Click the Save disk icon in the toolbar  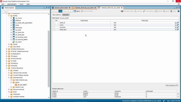tap(75, 11)
